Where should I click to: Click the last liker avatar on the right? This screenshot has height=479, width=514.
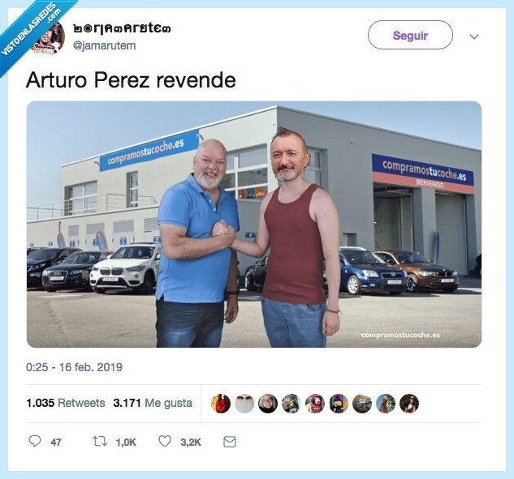coord(409,404)
